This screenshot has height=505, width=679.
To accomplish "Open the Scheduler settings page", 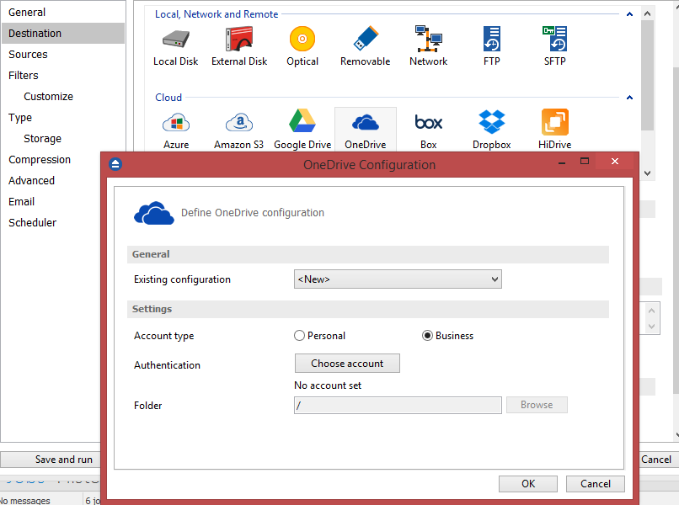I will click(x=33, y=223).
